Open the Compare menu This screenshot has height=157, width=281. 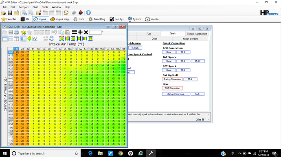(x=24, y=7)
